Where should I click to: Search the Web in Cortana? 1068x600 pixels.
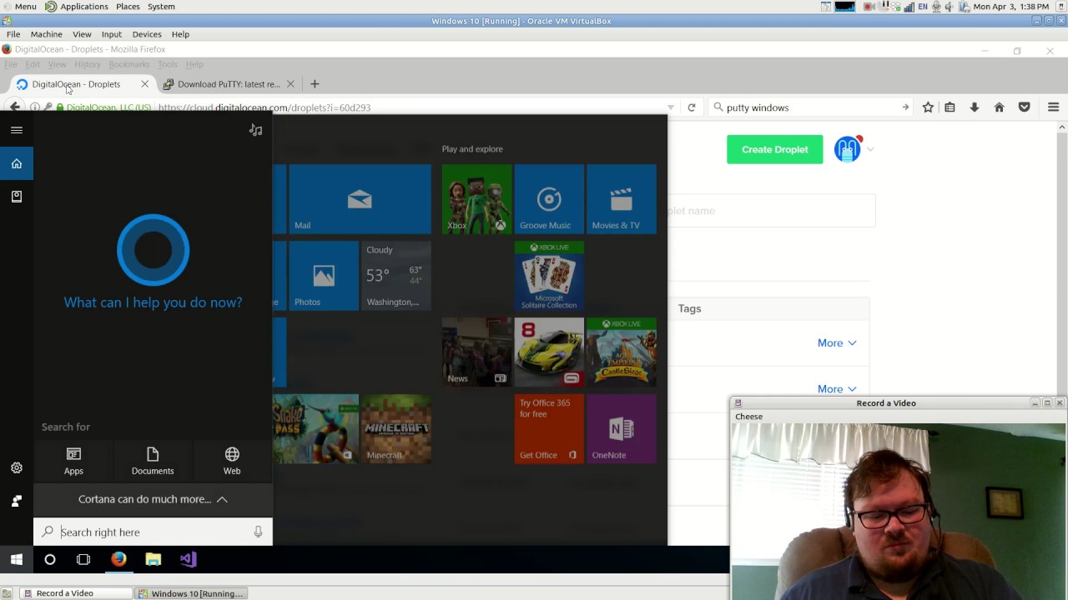pos(232,461)
